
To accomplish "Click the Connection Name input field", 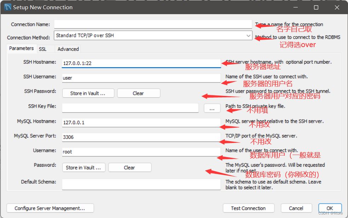I will tap(153, 24).
